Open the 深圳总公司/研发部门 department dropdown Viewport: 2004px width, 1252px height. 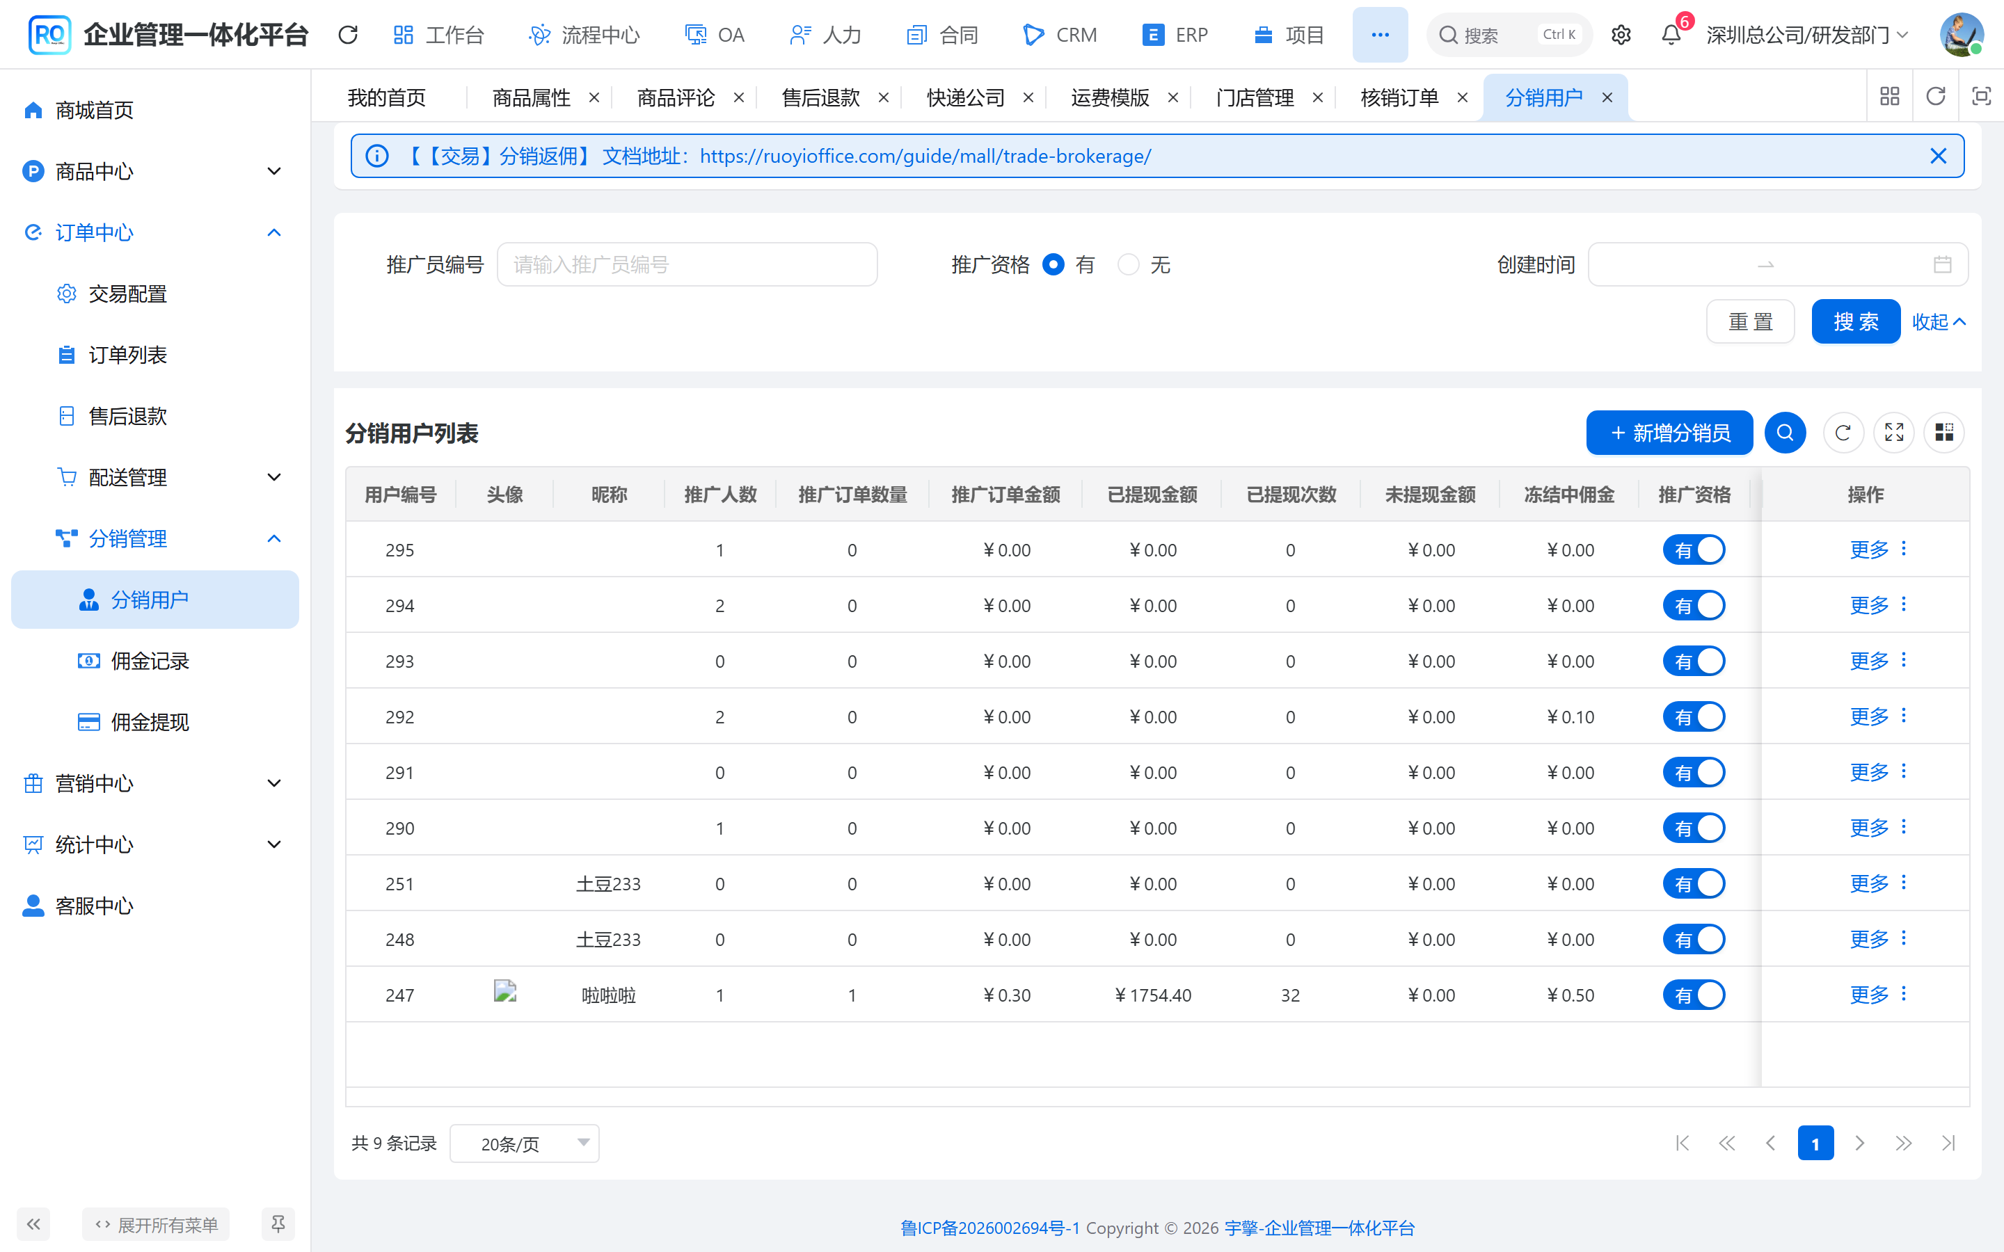(1807, 35)
